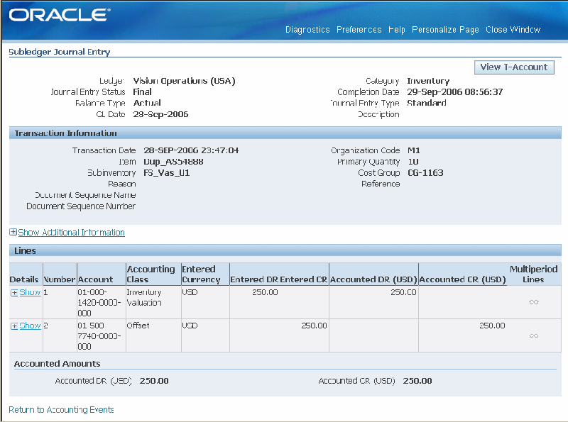
Task: Select ledger value Vision Operations (USA)
Action: [184, 81]
